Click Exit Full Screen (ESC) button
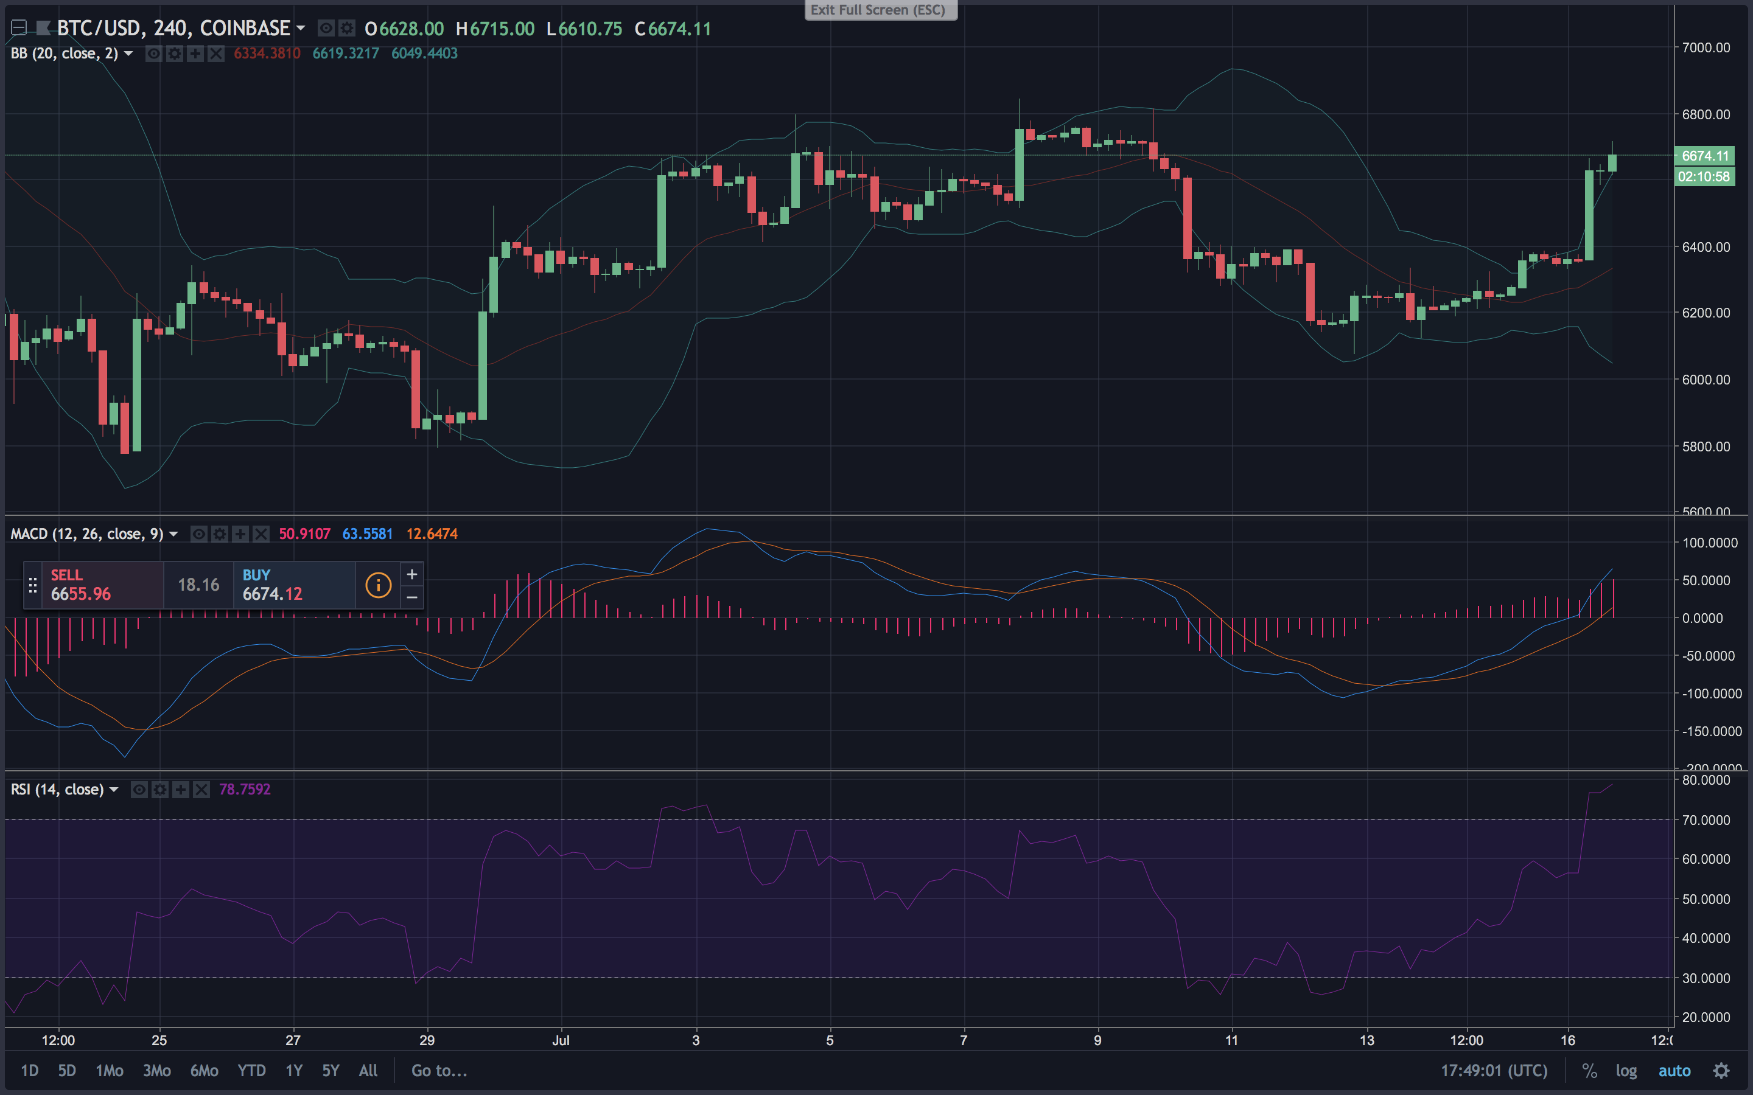The height and width of the screenshot is (1095, 1753). click(880, 10)
